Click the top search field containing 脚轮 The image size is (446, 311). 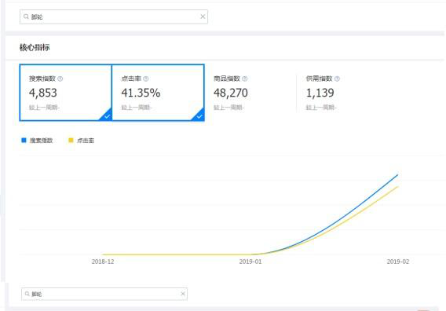(114, 16)
